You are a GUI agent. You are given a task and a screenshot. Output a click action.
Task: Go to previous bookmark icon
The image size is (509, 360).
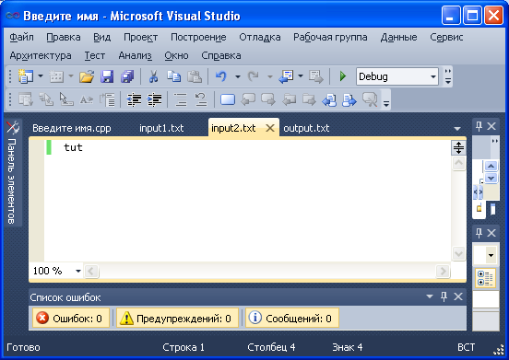tap(248, 99)
